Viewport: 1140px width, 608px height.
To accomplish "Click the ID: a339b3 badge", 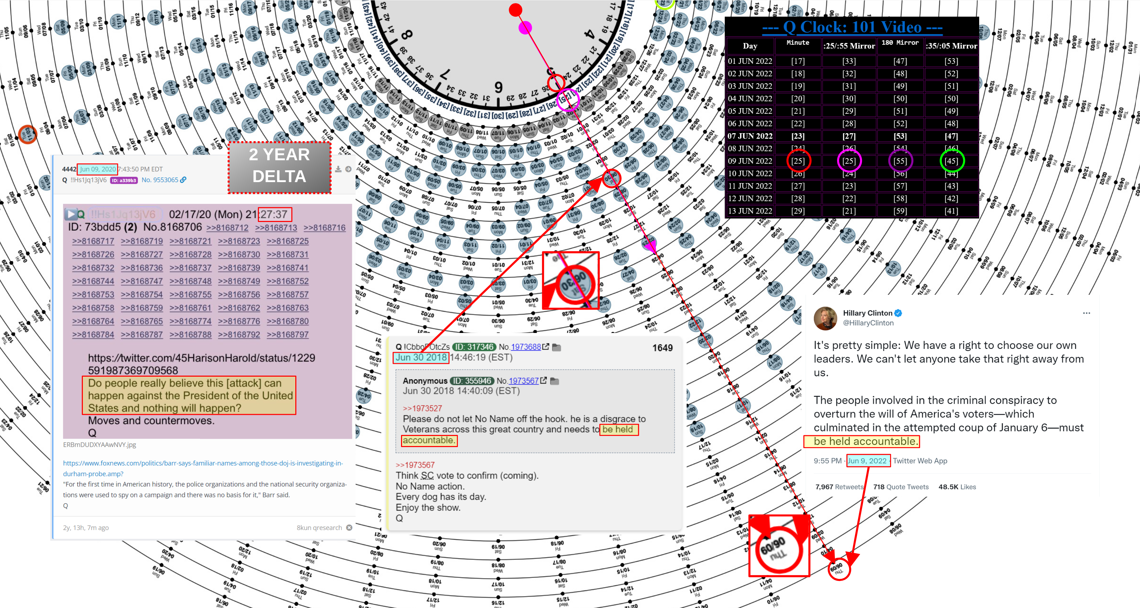I will click(124, 180).
